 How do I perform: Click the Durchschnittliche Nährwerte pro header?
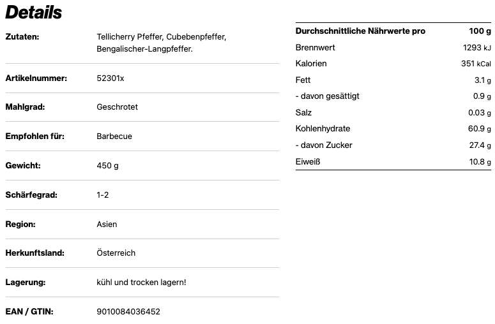click(x=360, y=31)
